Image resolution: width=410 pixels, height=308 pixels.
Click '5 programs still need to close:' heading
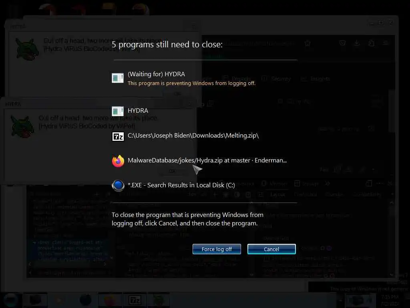coord(167,45)
